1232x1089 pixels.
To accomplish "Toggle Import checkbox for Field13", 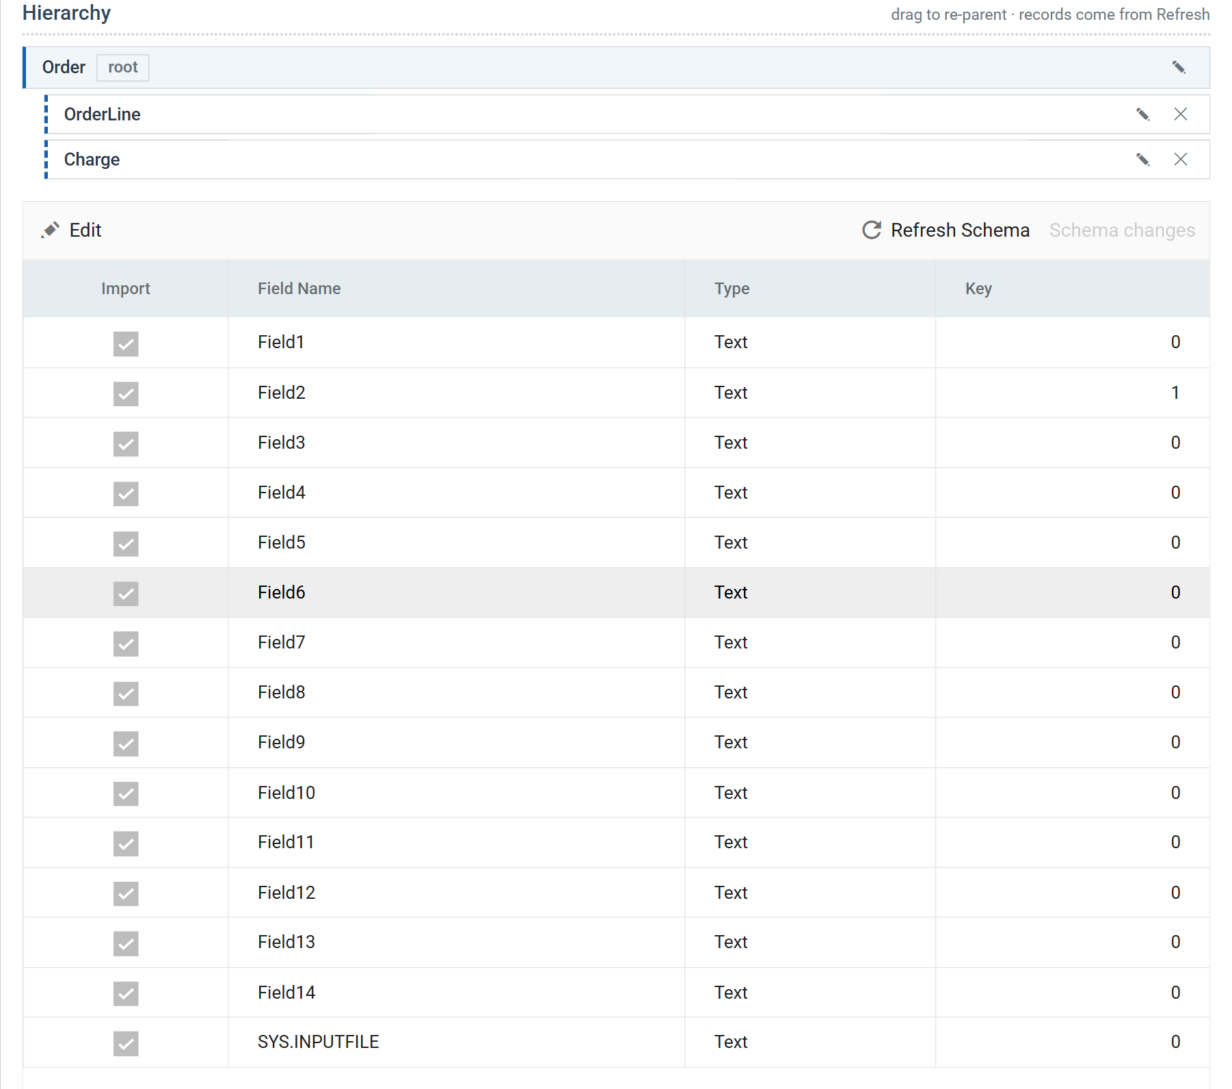I will tap(126, 943).
